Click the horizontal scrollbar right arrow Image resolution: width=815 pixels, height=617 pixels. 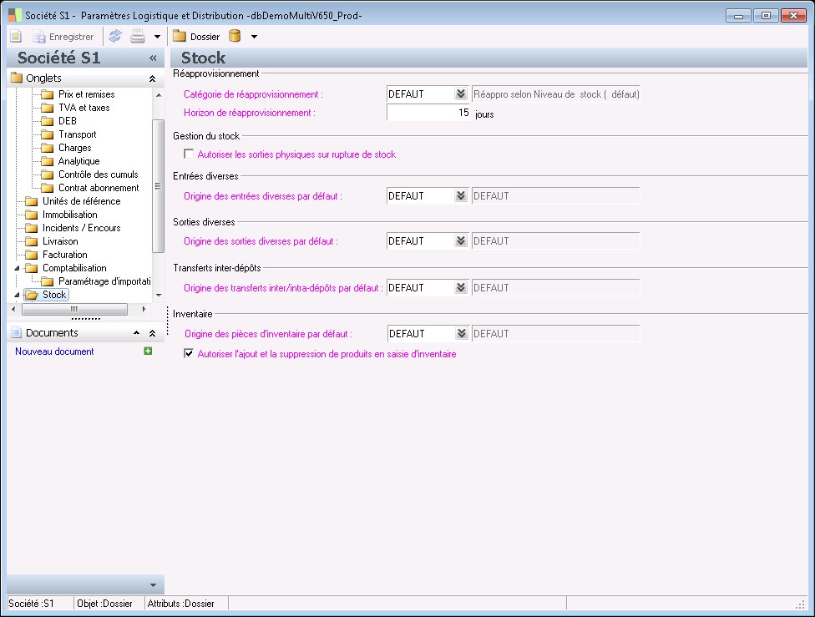pyautogui.click(x=144, y=309)
